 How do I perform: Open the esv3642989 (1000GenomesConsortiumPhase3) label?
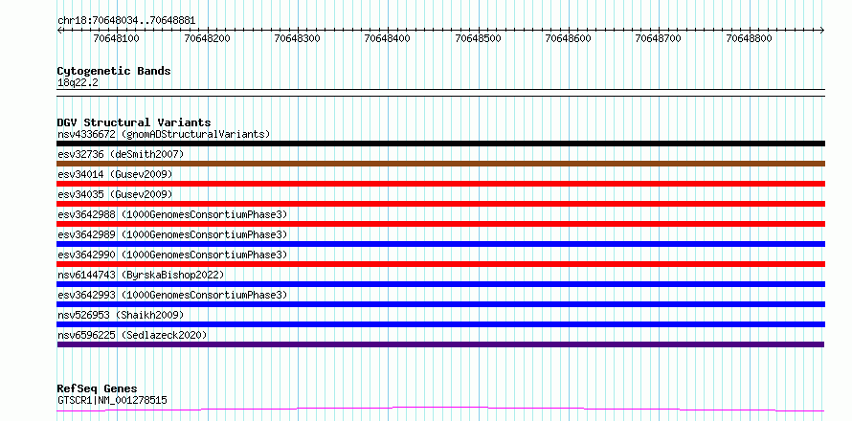pos(172,234)
